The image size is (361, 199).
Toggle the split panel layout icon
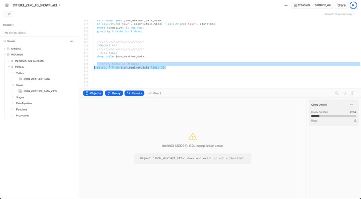[353, 93]
